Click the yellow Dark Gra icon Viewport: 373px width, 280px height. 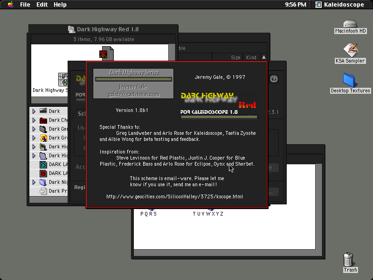[43, 138]
